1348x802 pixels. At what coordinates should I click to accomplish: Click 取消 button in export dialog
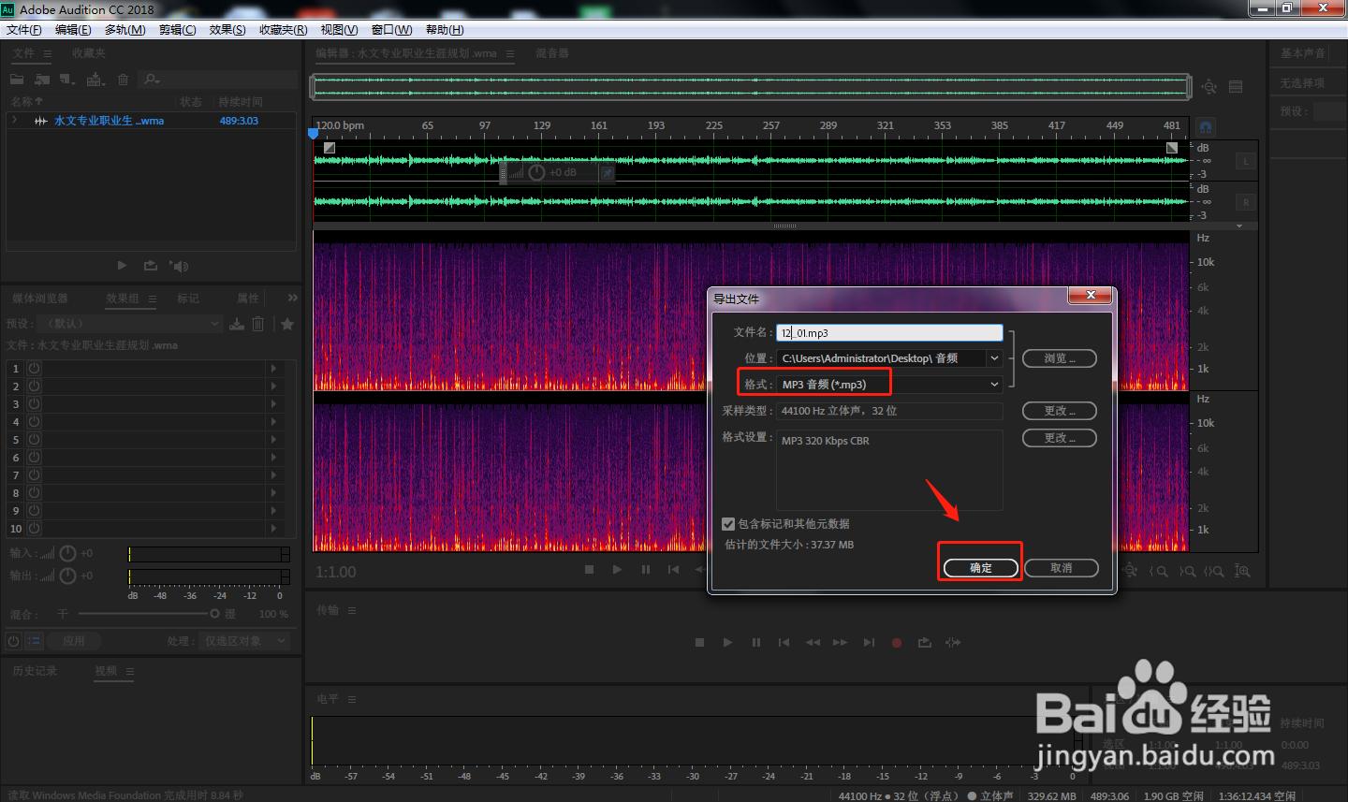(x=1061, y=568)
